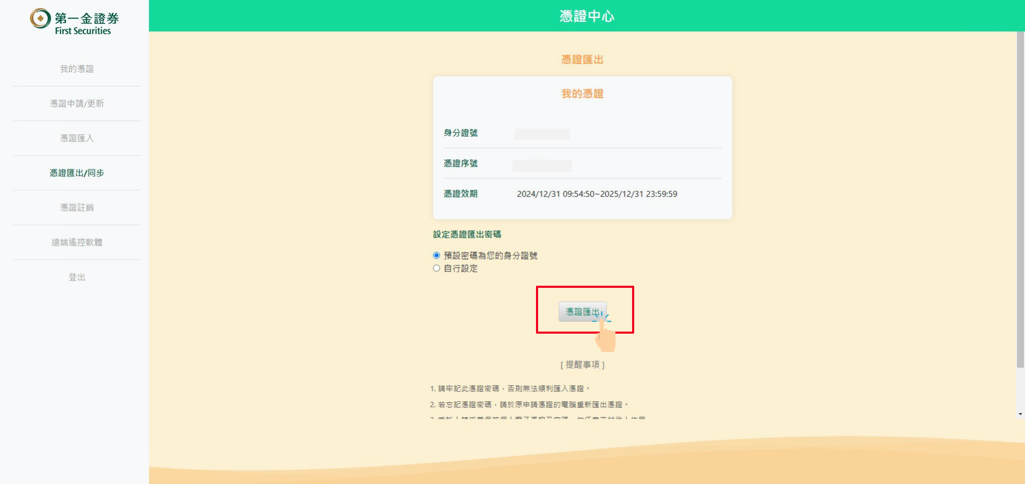Viewport: 1025px width, 484px height.
Task: Click the masked 身分證號 value field
Action: 542,134
